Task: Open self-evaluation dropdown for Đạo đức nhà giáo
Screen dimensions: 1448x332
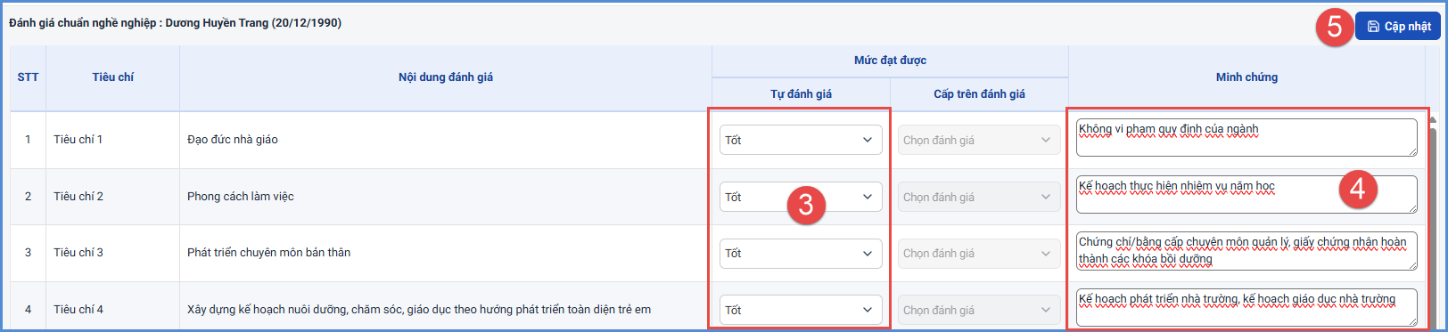Action: tap(801, 140)
